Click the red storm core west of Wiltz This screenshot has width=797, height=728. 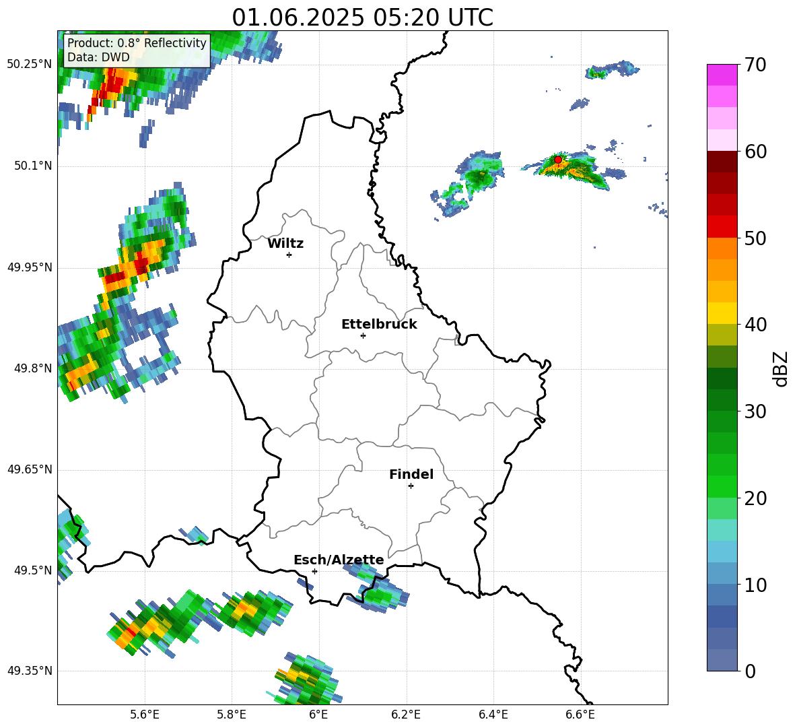tap(141, 266)
